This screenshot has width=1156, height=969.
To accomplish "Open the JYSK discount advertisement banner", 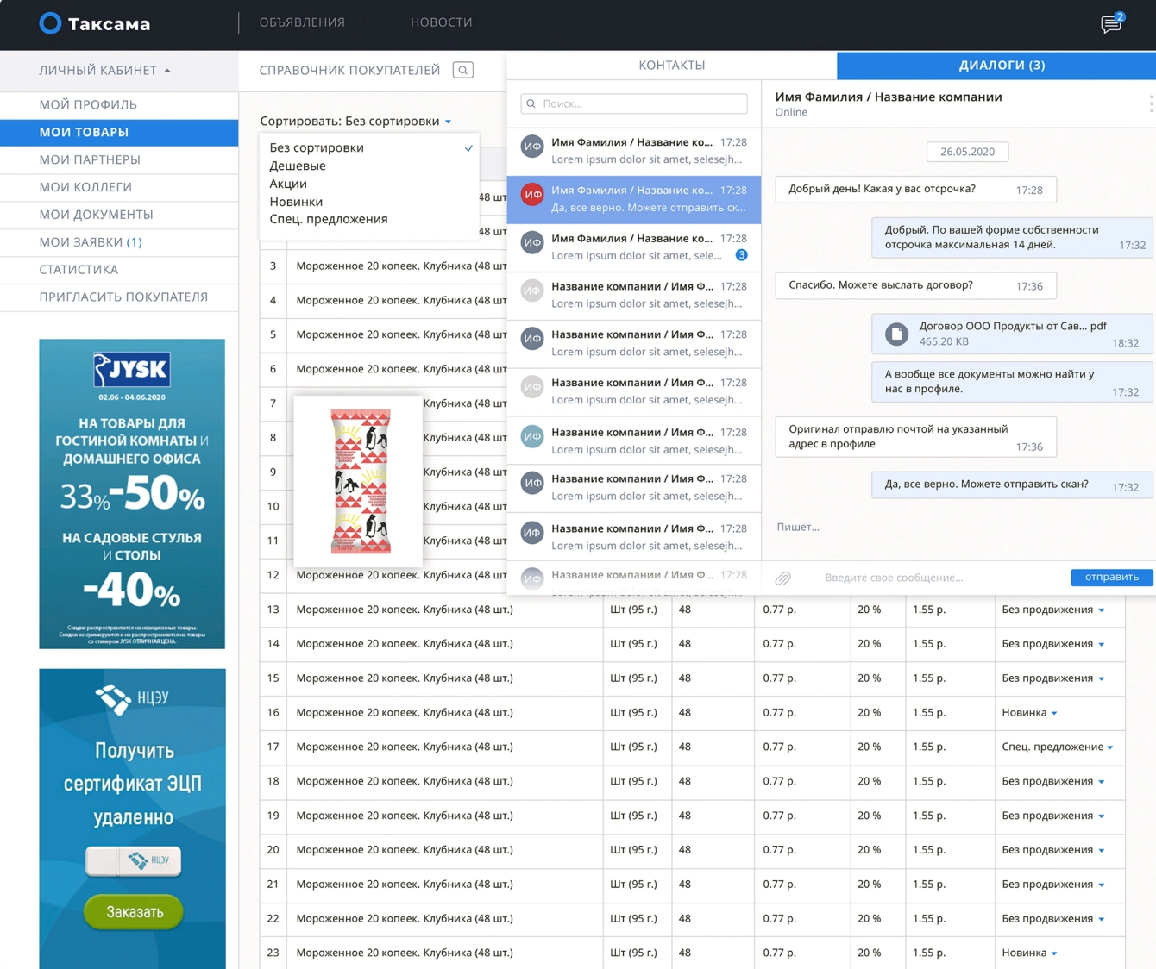I will [132, 494].
